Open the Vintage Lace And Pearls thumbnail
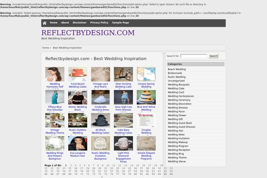267x178 pixels. [x=101, y=74]
